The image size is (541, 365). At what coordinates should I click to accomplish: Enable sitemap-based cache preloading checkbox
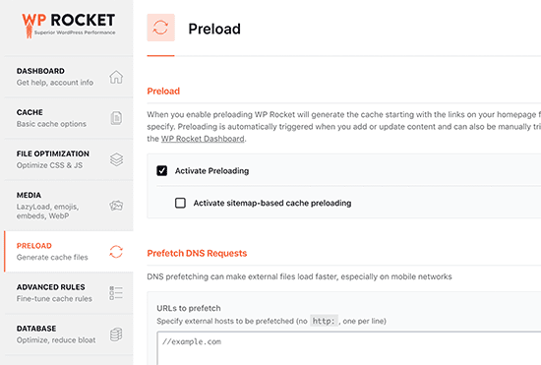[x=180, y=203]
